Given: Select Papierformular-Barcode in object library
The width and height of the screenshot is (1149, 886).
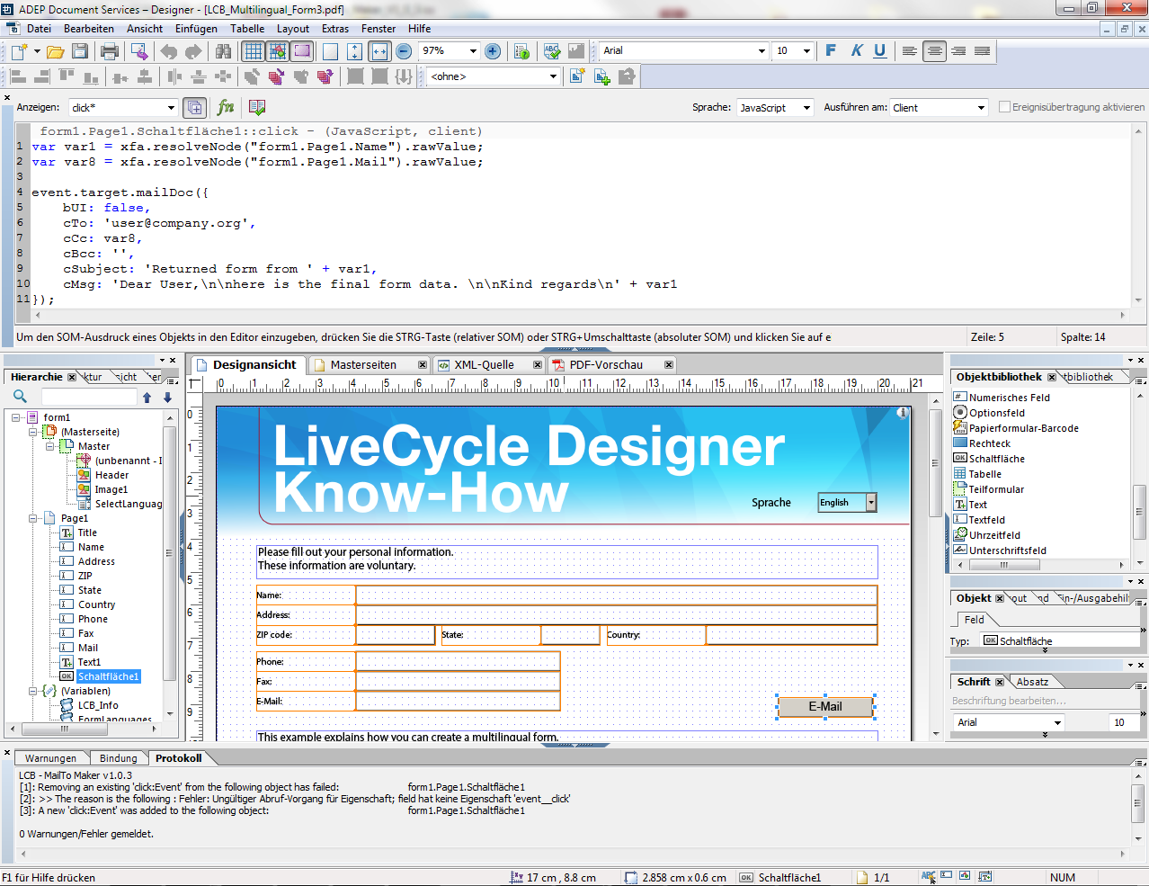Looking at the screenshot, I should 1023,428.
